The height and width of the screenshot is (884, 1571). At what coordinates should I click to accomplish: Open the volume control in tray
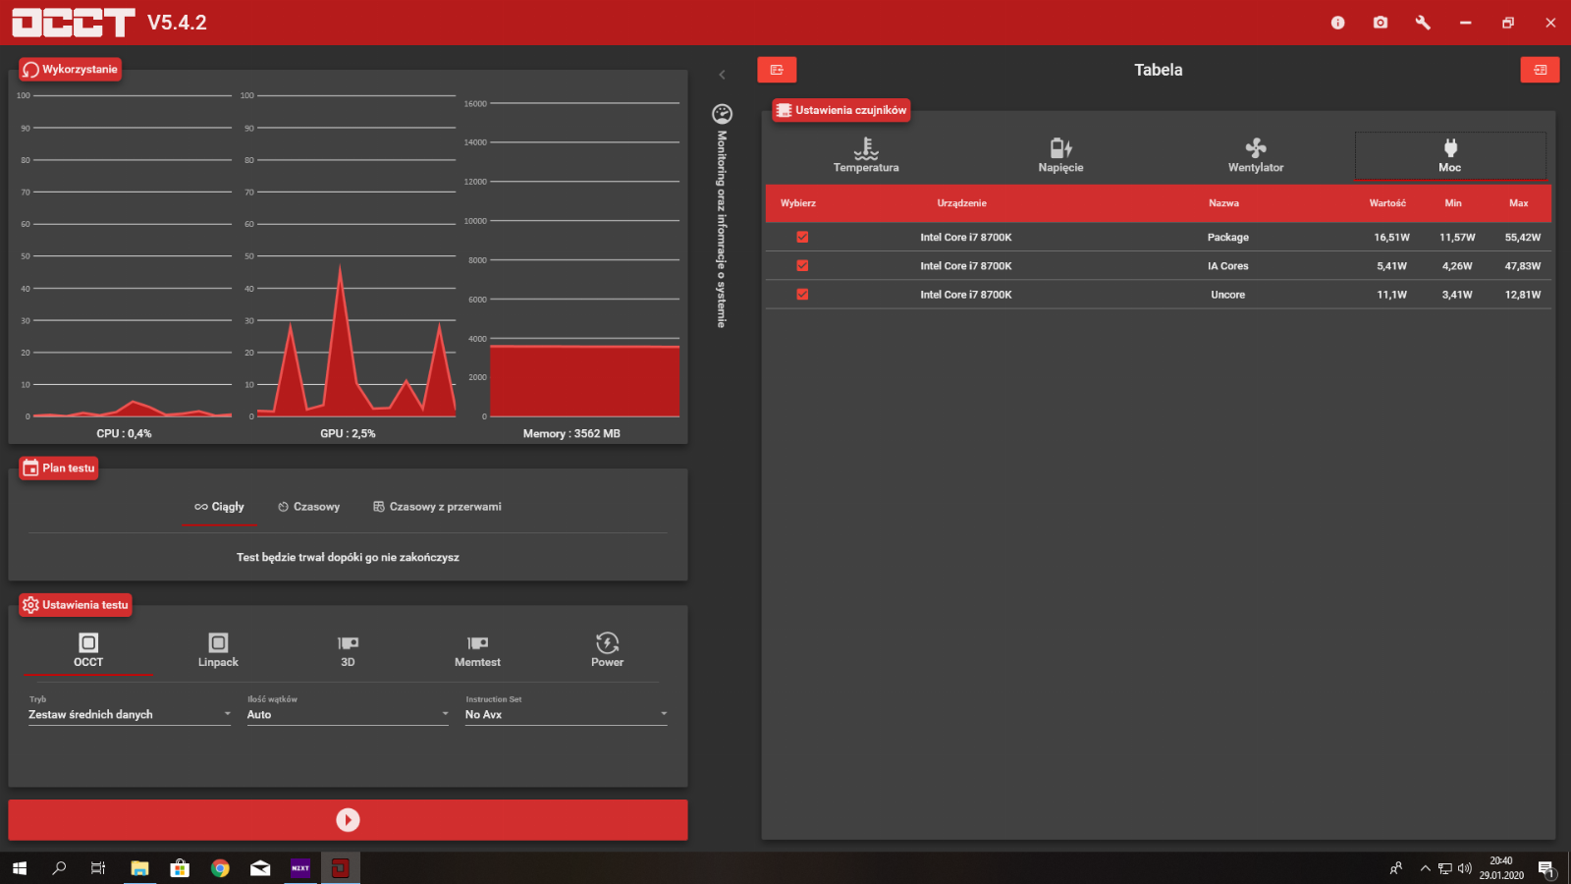point(1465,868)
